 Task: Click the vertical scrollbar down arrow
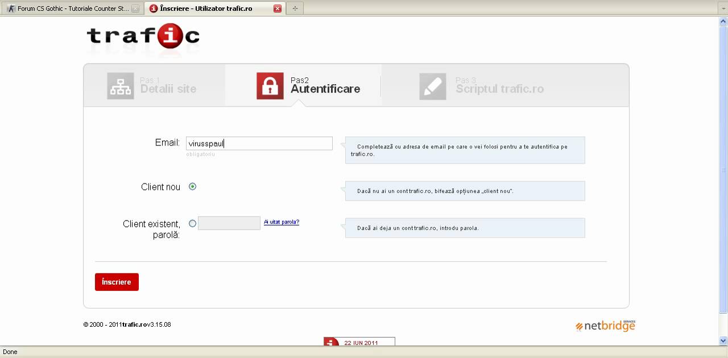click(723, 341)
